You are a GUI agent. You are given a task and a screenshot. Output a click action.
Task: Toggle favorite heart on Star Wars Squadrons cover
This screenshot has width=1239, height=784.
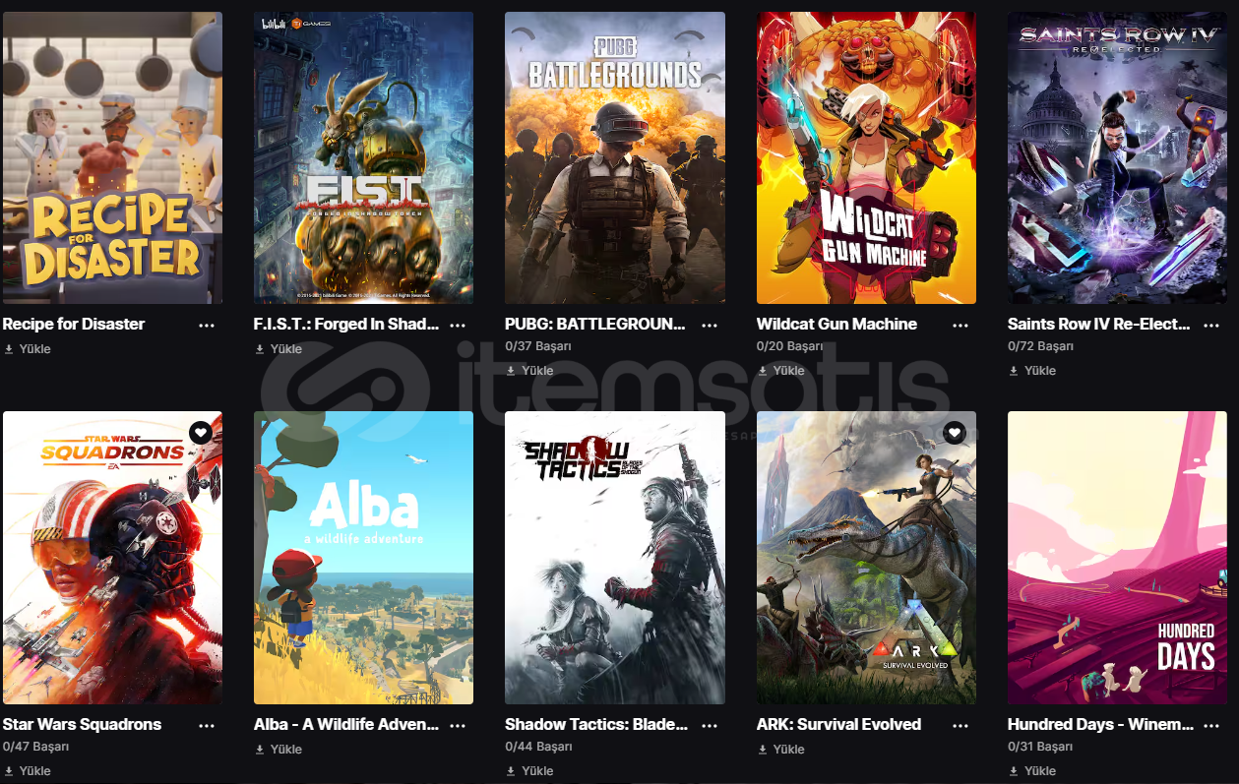point(201,433)
